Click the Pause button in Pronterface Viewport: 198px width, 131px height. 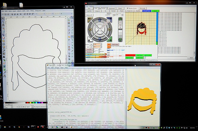pos(121,11)
